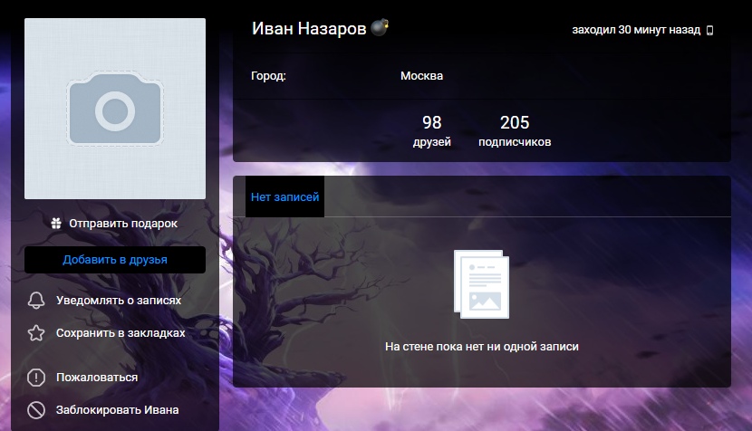Viewport: 752px width, 431px height.
Task: Click the block circle icon
Action: point(36,409)
